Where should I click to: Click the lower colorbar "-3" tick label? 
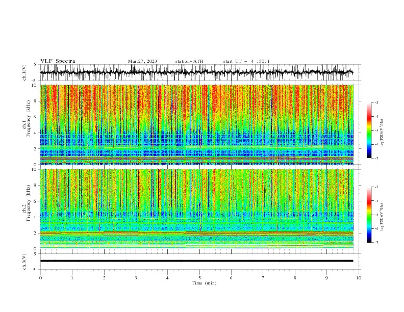pos(376,187)
